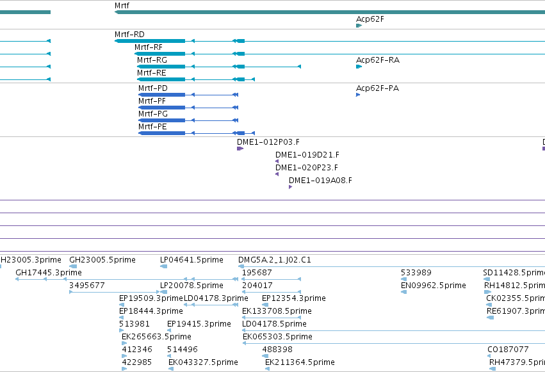The image size is (545, 372).
Task: Click the EP18444.3prime label
Action: [151, 311]
